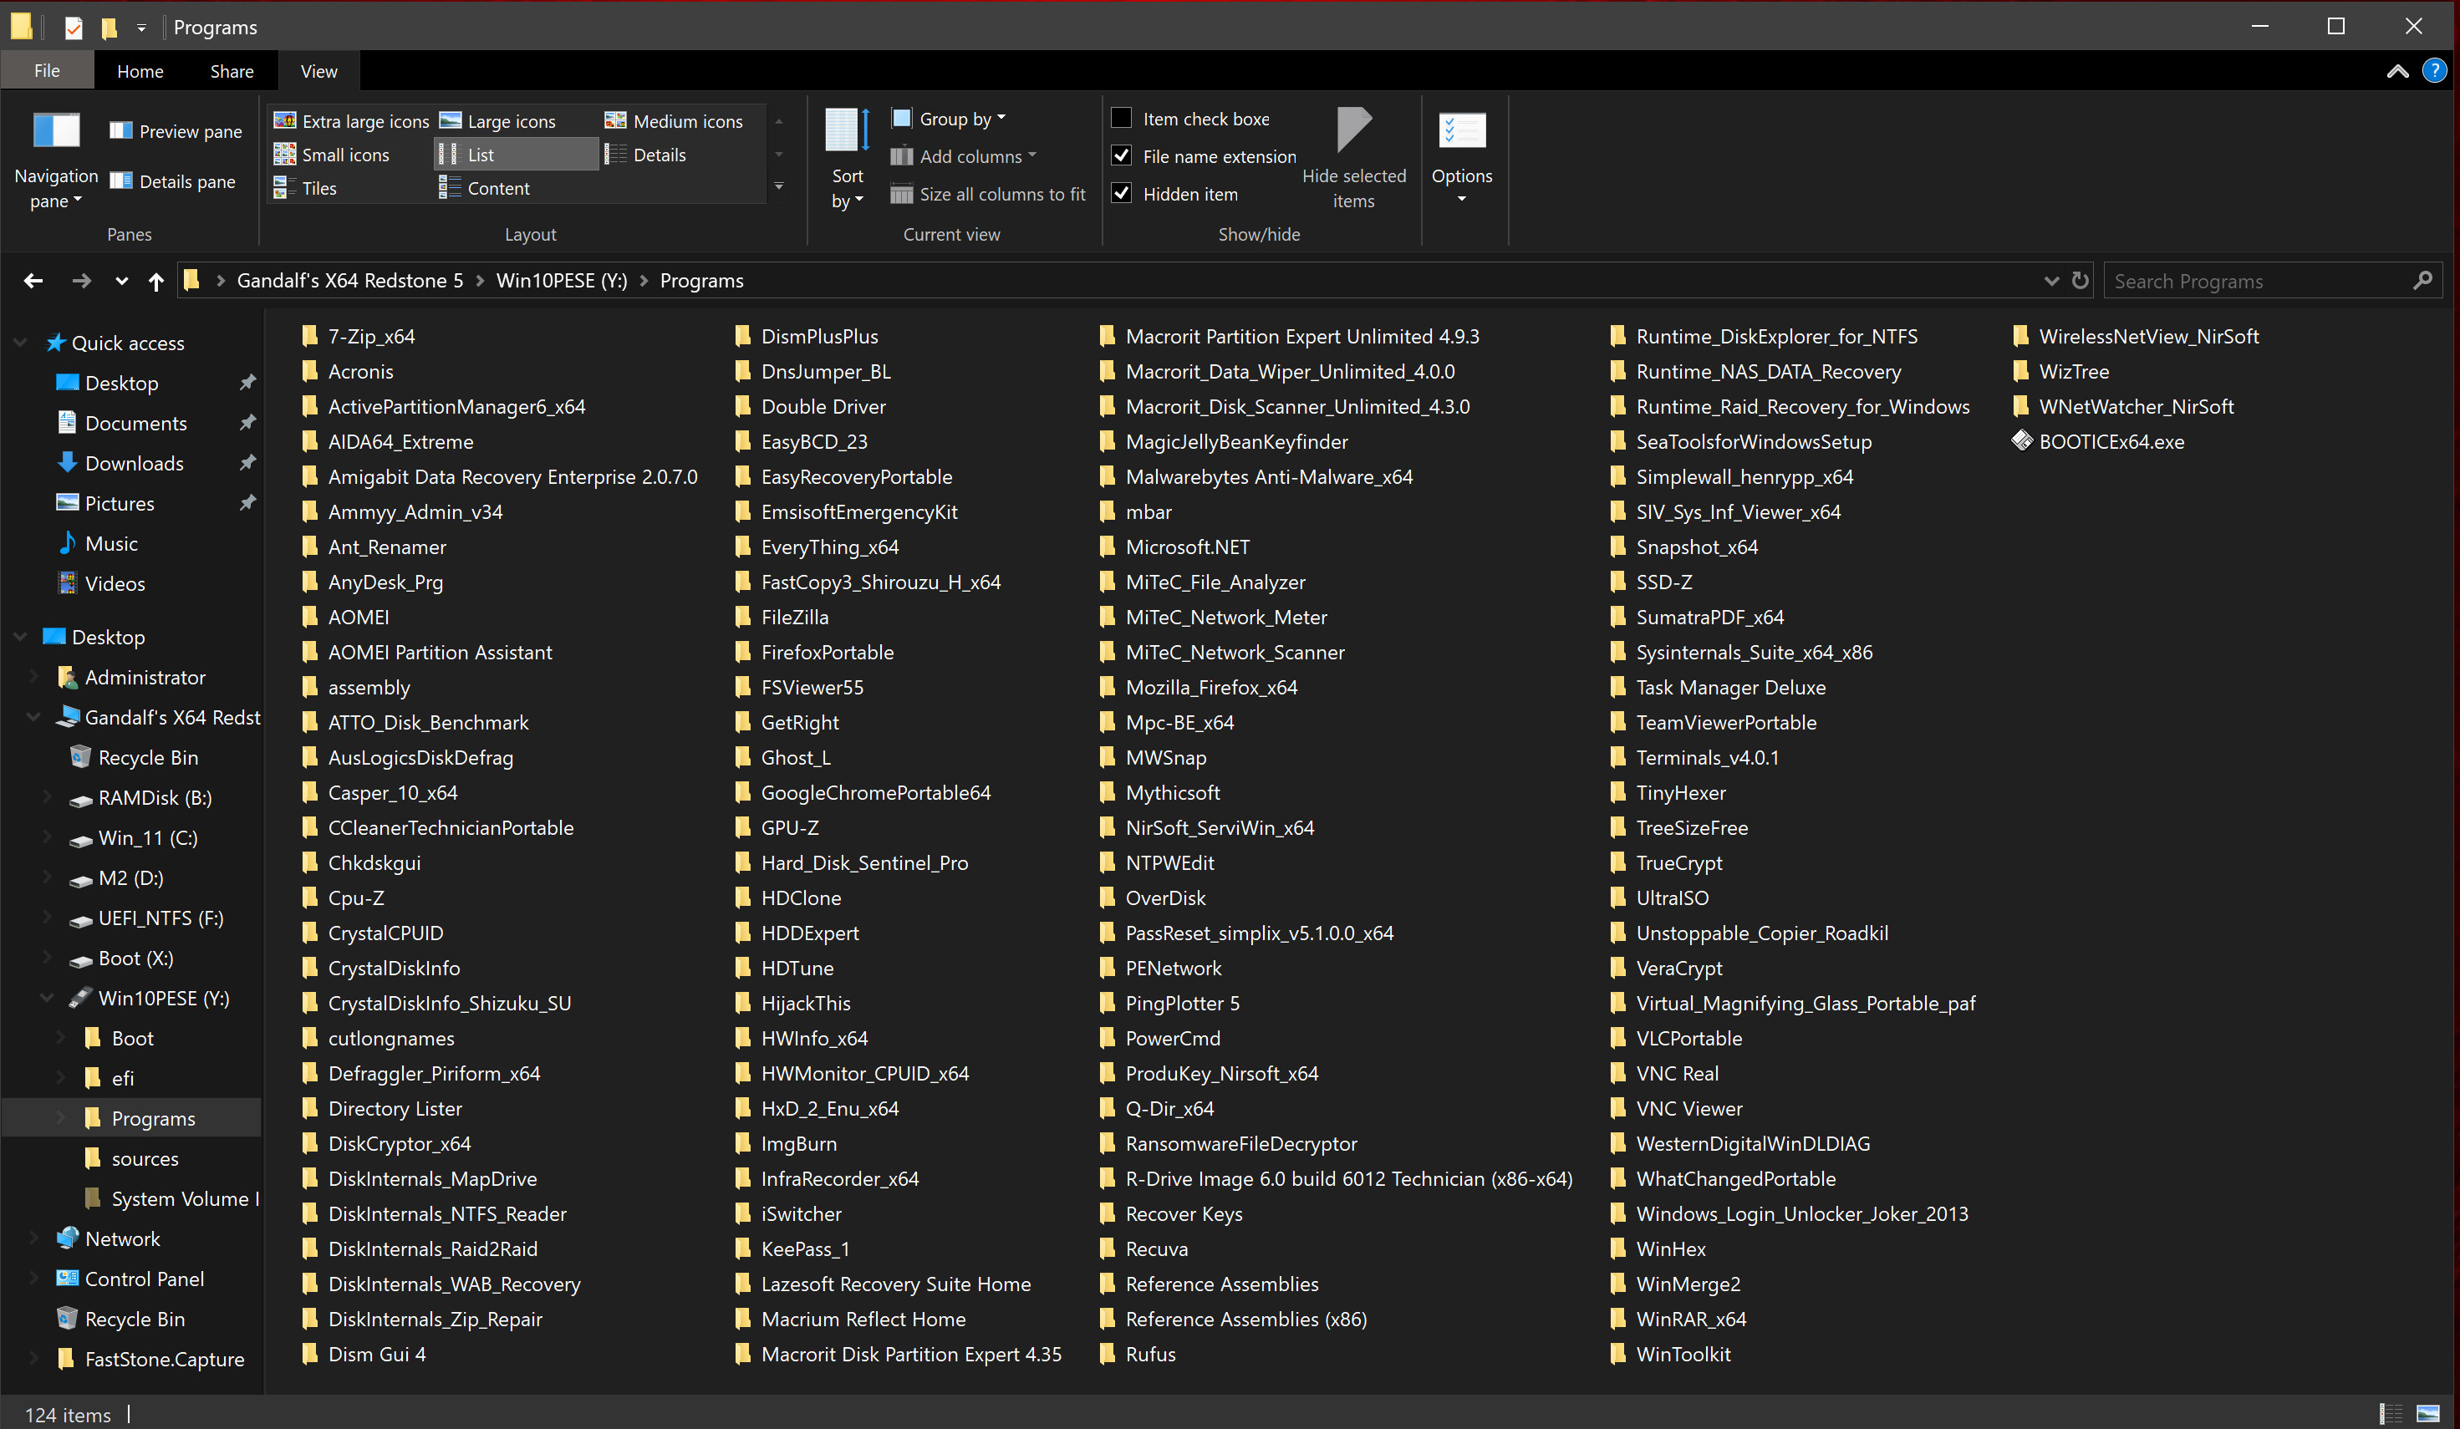Screen dimensions: 2460x1429
Task: Switch layout to Medium icons
Action: (x=674, y=121)
